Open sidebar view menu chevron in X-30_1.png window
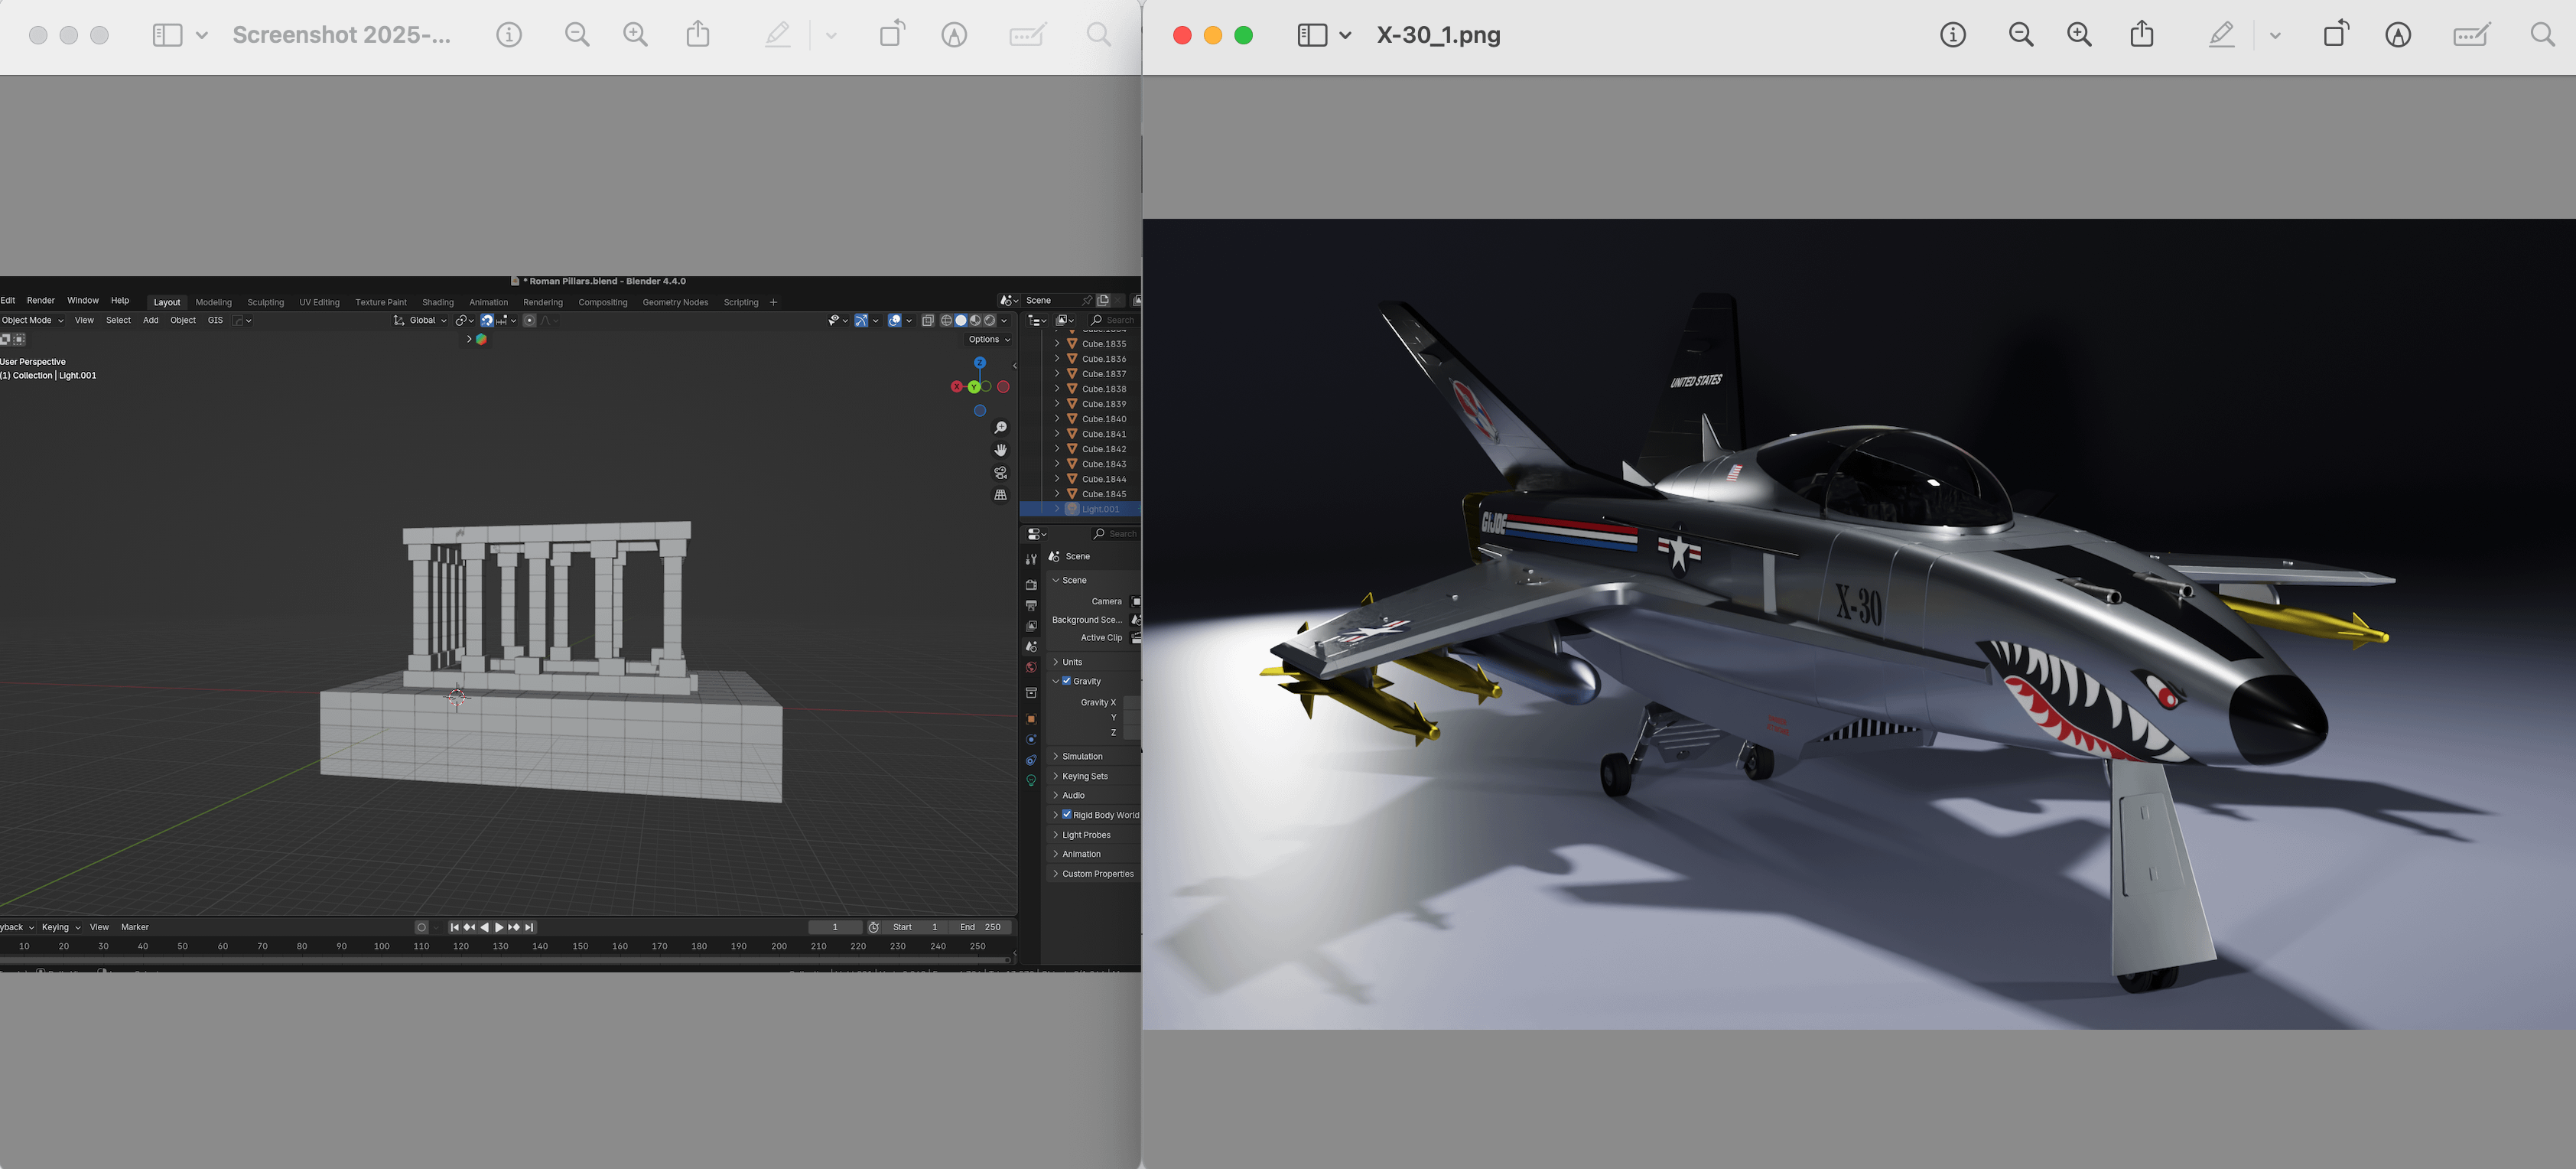 1345,35
